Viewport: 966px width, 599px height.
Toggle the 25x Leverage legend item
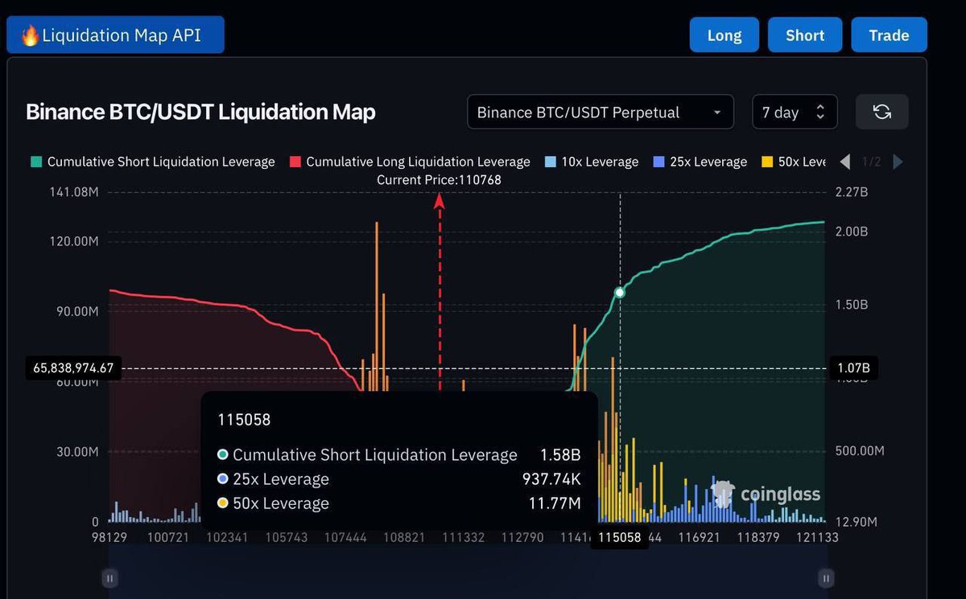point(700,162)
